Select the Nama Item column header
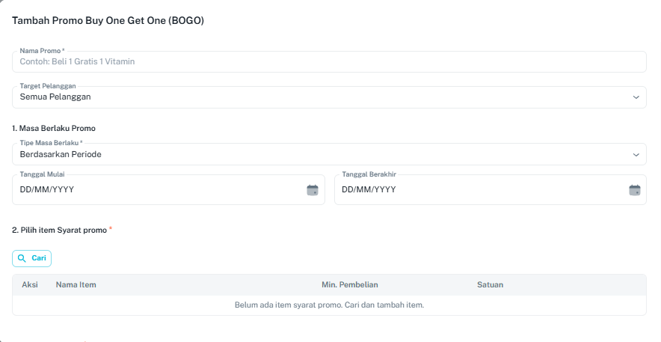 point(76,284)
